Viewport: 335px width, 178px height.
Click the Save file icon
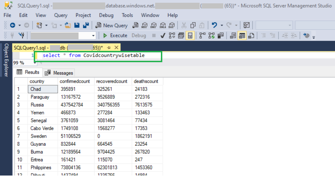point(77,25)
